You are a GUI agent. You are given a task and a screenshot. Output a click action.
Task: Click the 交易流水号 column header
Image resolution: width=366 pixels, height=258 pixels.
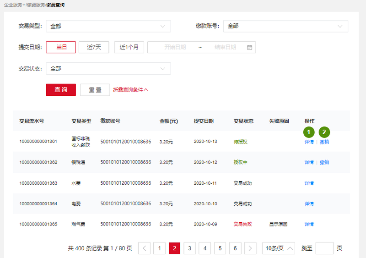click(x=32, y=121)
